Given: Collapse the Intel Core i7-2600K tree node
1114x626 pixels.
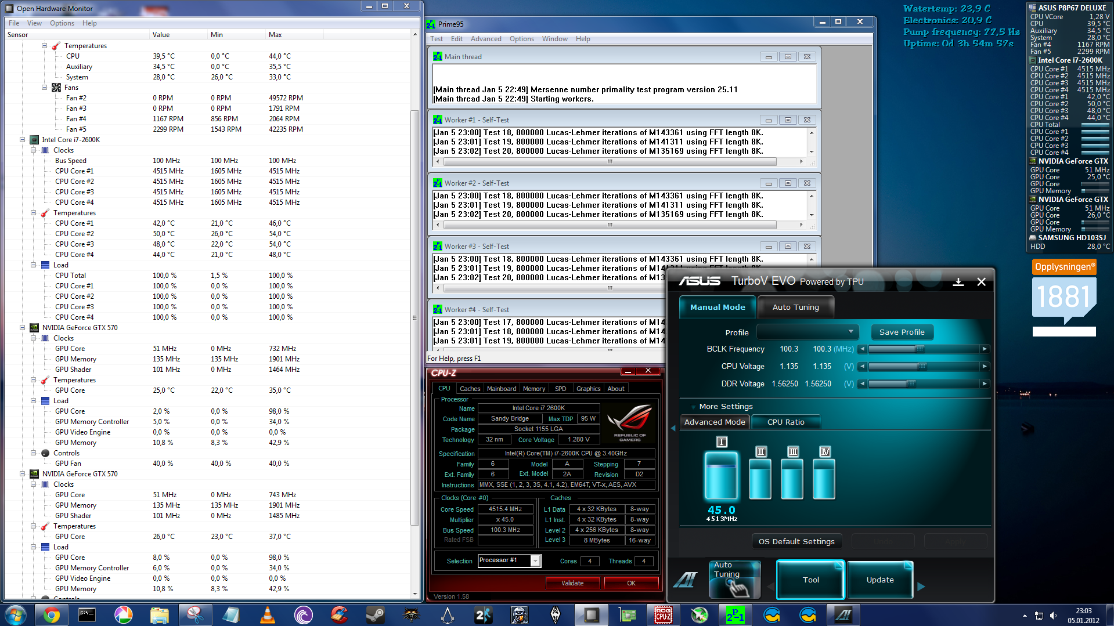Looking at the screenshot, I should point(23,139).
